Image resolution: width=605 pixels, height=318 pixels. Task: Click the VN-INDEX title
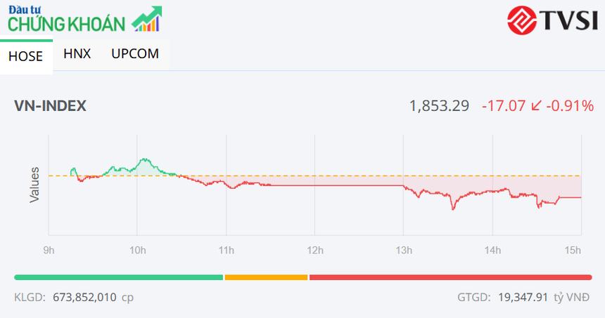click(x=50, y=106)
